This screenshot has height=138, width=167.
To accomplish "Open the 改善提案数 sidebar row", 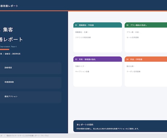I will pos(30,83).
